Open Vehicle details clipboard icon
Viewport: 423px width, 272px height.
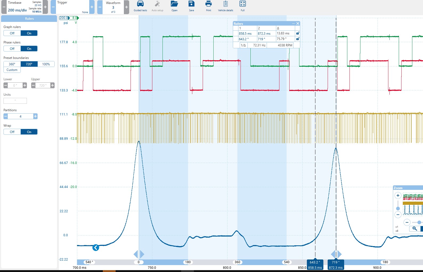[225, 4]
